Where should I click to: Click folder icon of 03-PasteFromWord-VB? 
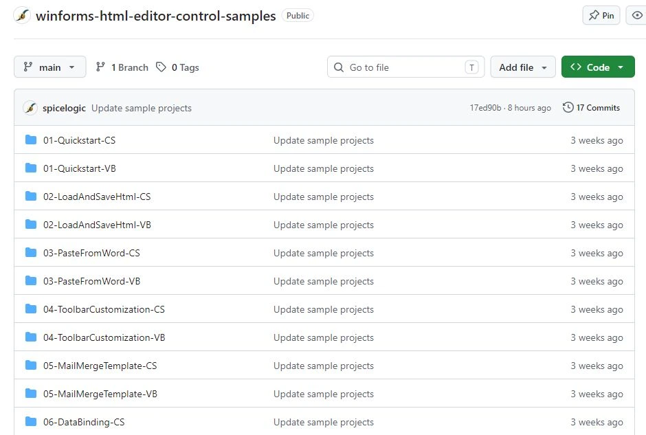tap(30, 280)
